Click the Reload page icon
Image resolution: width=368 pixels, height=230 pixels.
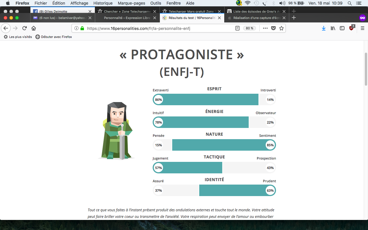(x=24, y=28)
